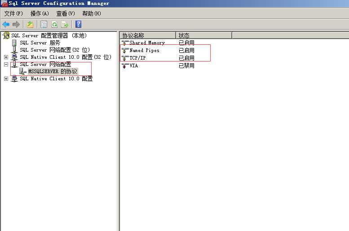Open the 文件(F) menu
Image resolution: width=349 pixels, height=231 pixels.
tap(13, 13)
